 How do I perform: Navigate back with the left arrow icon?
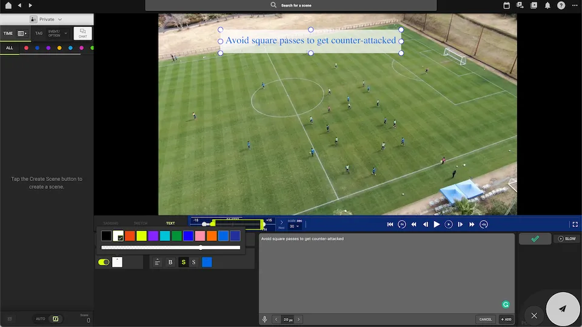(19, 5)
